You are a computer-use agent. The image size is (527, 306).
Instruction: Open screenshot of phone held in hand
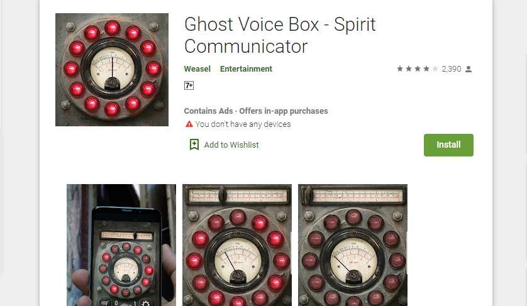coord(121,245)
